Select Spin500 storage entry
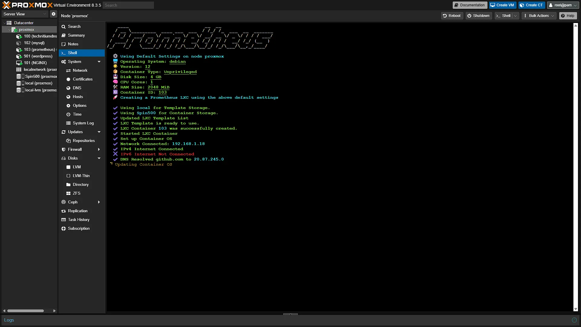The width and height of the screenshot is (581, 327). click(x=37, y=76)
